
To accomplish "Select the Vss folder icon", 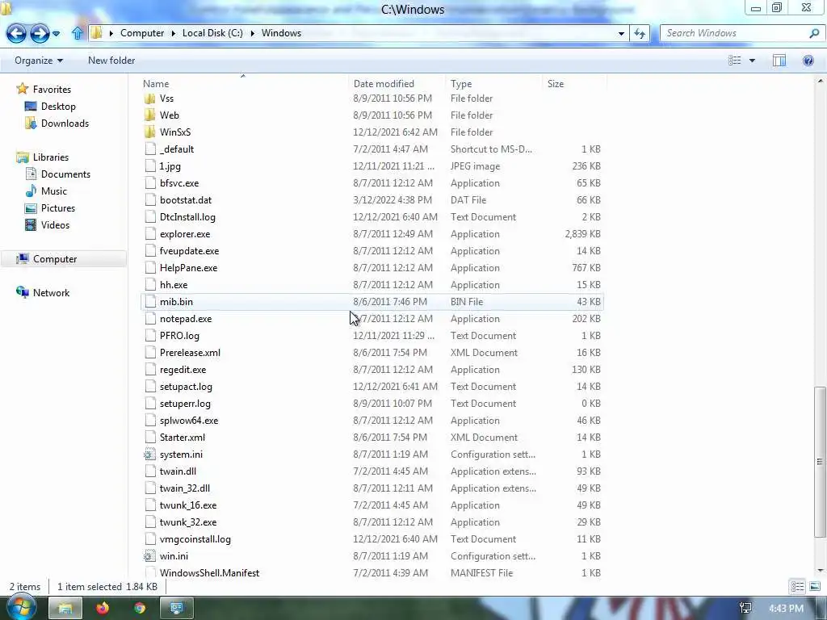I will pos(149,98).
